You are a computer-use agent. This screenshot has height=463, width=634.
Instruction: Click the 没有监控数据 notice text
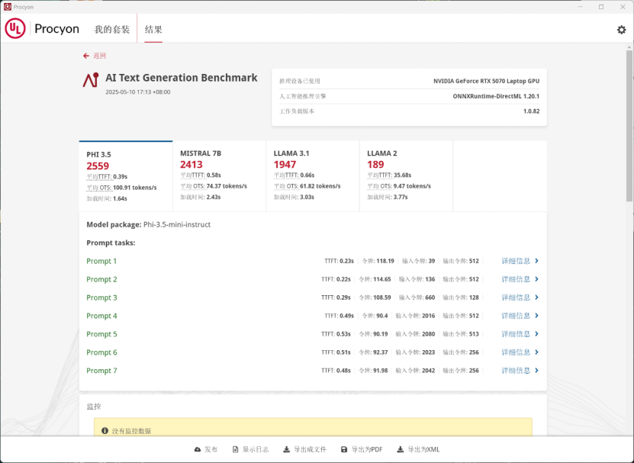click(131, 431)
